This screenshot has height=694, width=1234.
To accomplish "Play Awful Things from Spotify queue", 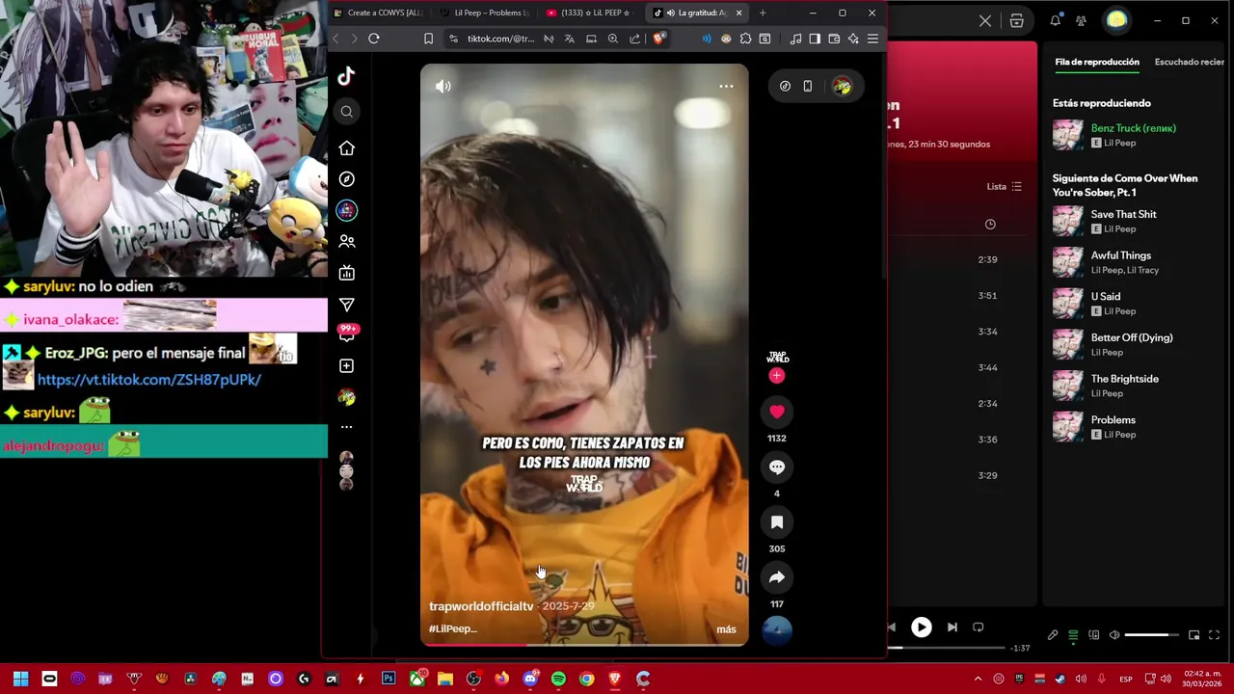I will point(1135,262).
